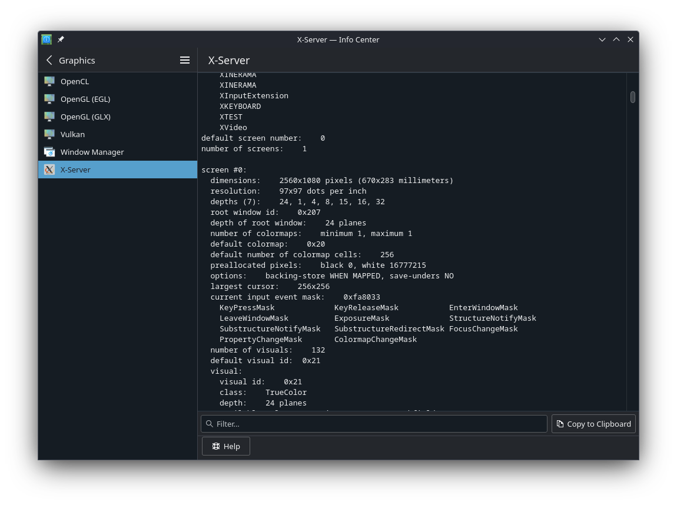The width and height of the screenshot is (677, 505).
Task: Click the Vulkan monitor icon
Action: (x=49, y=134)
